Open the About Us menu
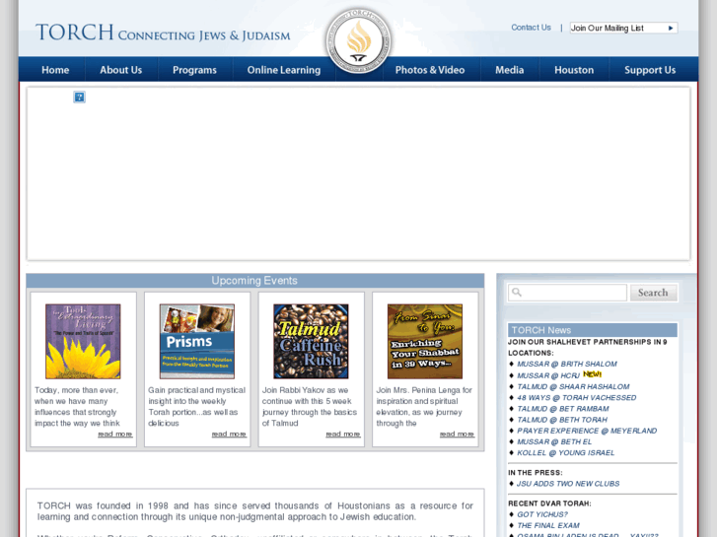The width and height of the screenshot is (717, 537). pos(120,70)
